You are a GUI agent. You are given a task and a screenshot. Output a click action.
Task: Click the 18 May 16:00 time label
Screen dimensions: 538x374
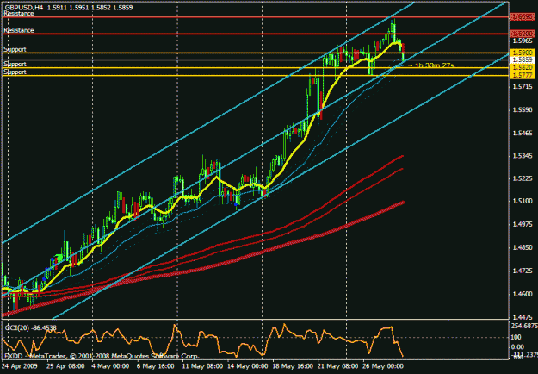coord(293,366)
